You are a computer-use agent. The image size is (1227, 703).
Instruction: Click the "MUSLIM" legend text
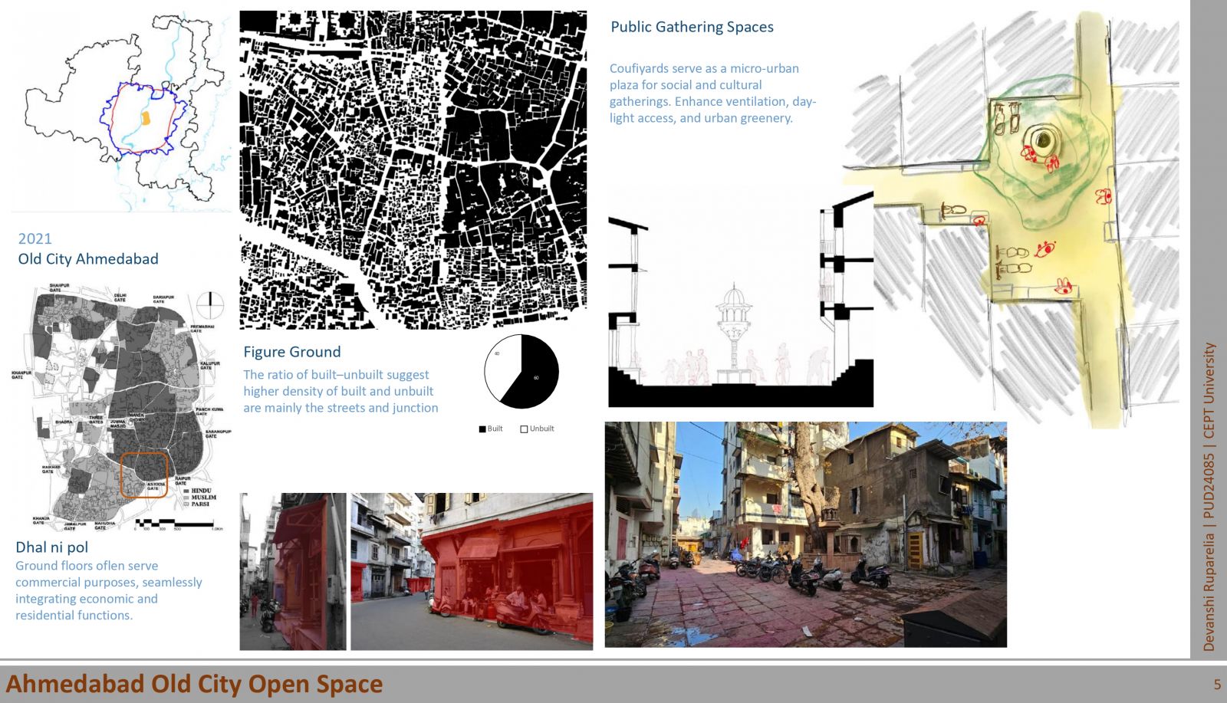point(204,498)
